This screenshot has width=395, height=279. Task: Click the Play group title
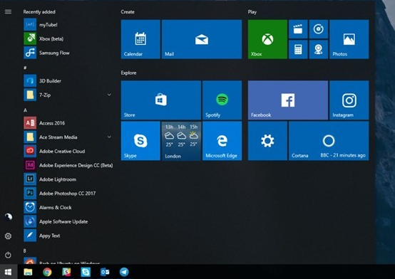coord(252,12)
